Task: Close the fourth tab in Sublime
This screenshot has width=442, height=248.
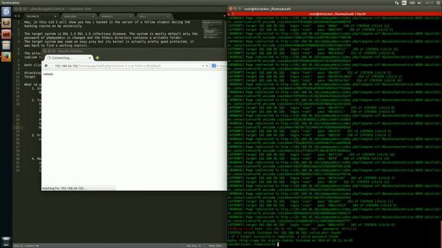Action: (x=168, y=17)
